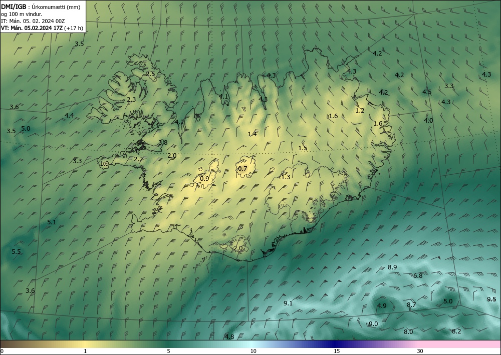Screen dimensions: 501x355
Task: Click the value 5.1 southwest of Iceland
Action: point(52,222)
